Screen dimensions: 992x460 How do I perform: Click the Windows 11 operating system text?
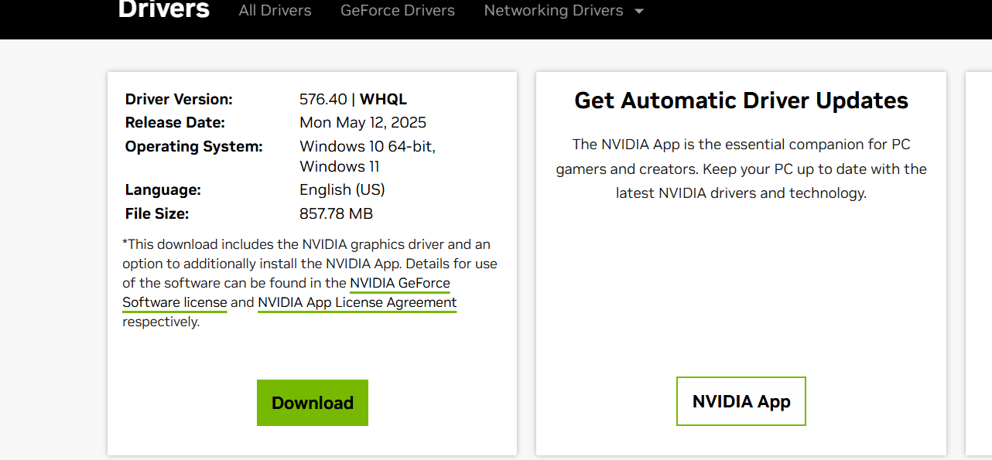tap(340, 166)
